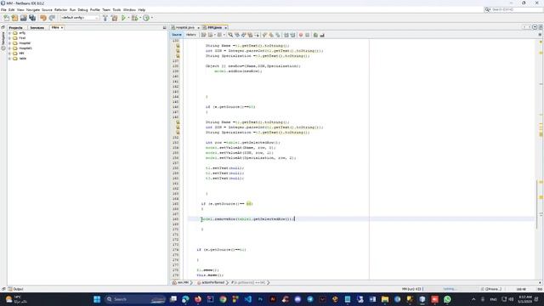Switch to the Services tab

[37, 27]
